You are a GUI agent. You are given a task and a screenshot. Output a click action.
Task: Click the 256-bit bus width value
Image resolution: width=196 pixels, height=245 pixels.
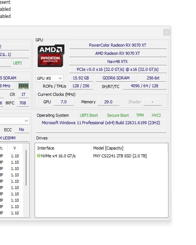tap(153, 78)
